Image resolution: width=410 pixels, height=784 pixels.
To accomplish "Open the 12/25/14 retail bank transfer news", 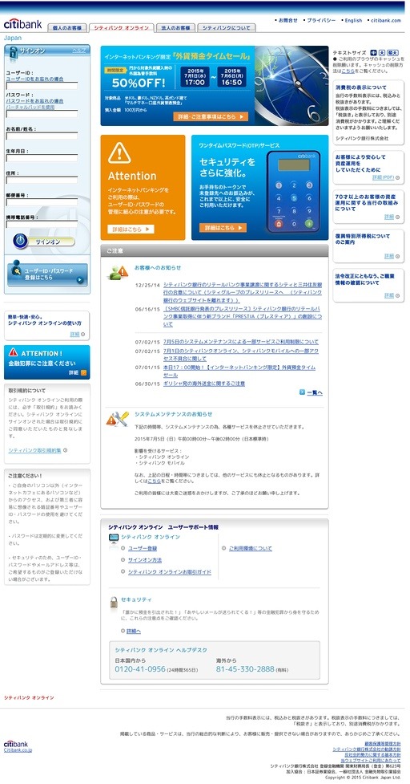I will click(242, 293).
